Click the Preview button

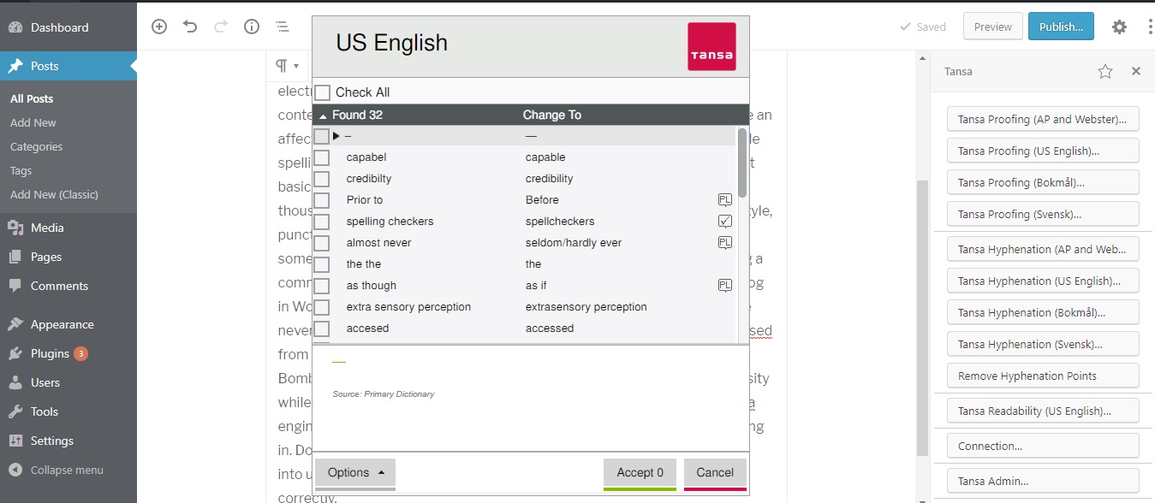pyautogui.click(x=993, y=27)
